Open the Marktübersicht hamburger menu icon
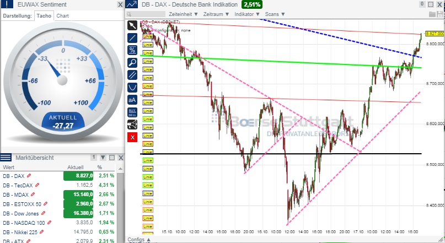This screenshot has width=445, height=243. [6, 158]
